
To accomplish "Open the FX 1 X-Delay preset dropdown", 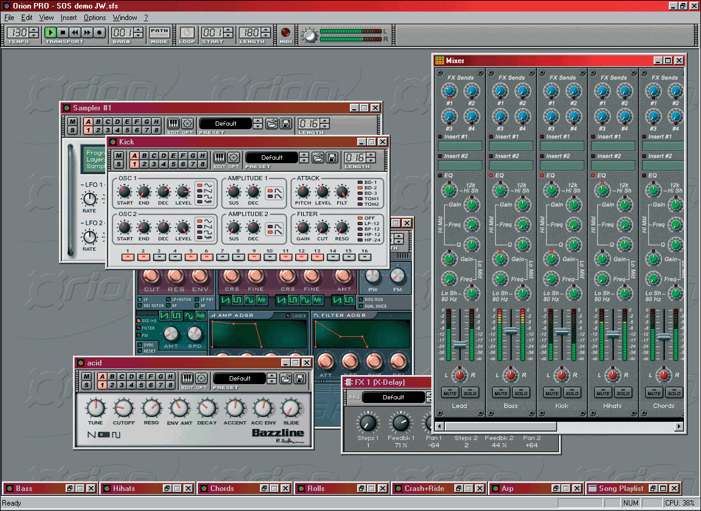I will point(393,398).
